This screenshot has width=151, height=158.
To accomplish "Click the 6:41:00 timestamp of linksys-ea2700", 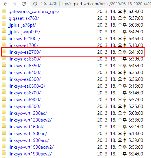I will click(136, 52).
